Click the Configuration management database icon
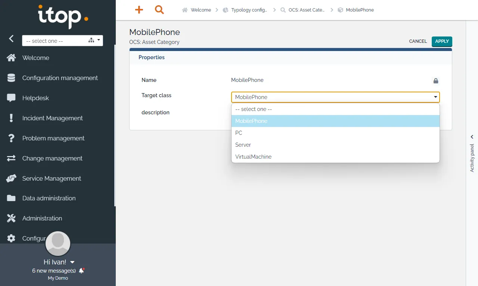The height and width of the screenshot is (286, 478). 11,78
